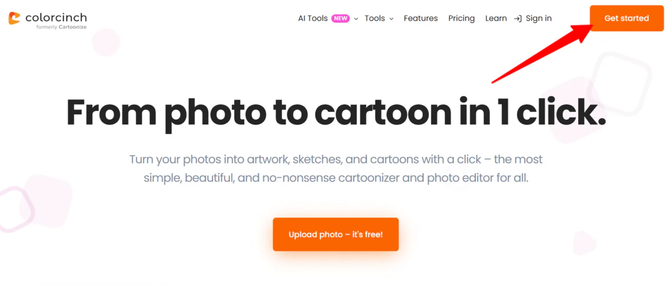Click the 'formerly Cartoonize' tagline
The image size is (671, 285).
click(x=62, y=27)
